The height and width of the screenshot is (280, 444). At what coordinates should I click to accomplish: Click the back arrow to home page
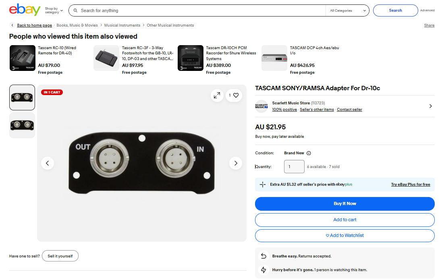point(12,25)
